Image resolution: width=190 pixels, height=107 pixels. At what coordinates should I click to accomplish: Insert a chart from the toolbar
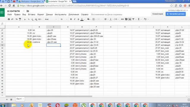point(130,19)
